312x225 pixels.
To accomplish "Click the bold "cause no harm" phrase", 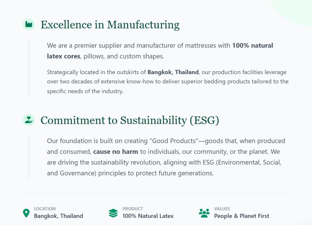I will [116, 152].
